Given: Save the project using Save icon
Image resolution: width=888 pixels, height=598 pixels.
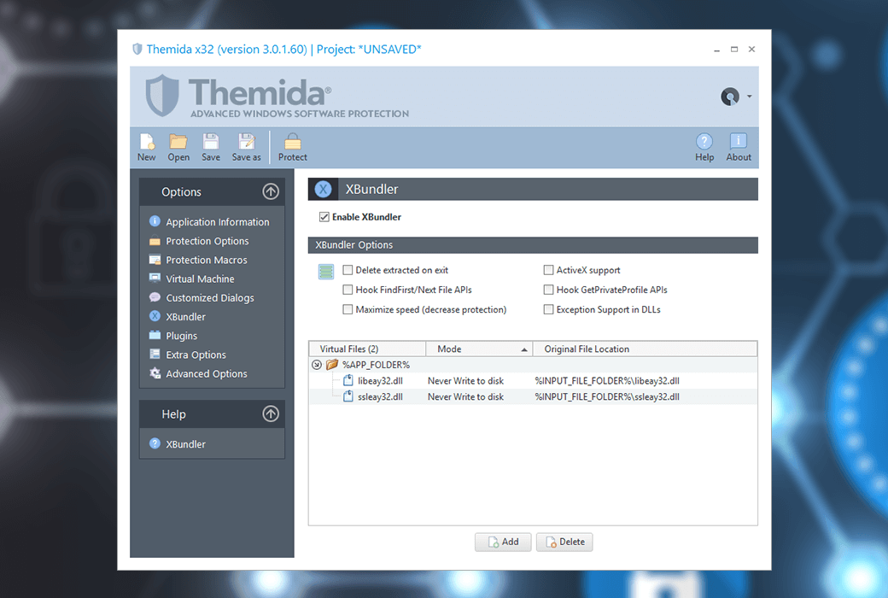Looking at the screenshot, I should [210, 145].
